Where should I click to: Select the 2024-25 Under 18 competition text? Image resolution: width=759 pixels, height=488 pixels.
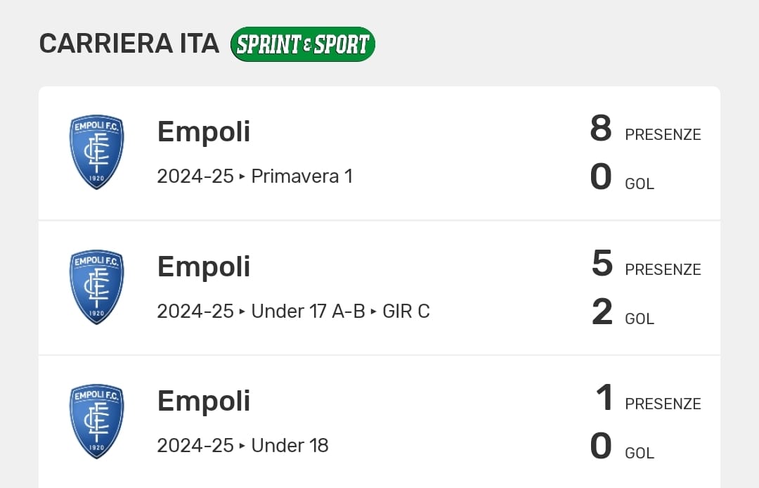click(242, 445)
